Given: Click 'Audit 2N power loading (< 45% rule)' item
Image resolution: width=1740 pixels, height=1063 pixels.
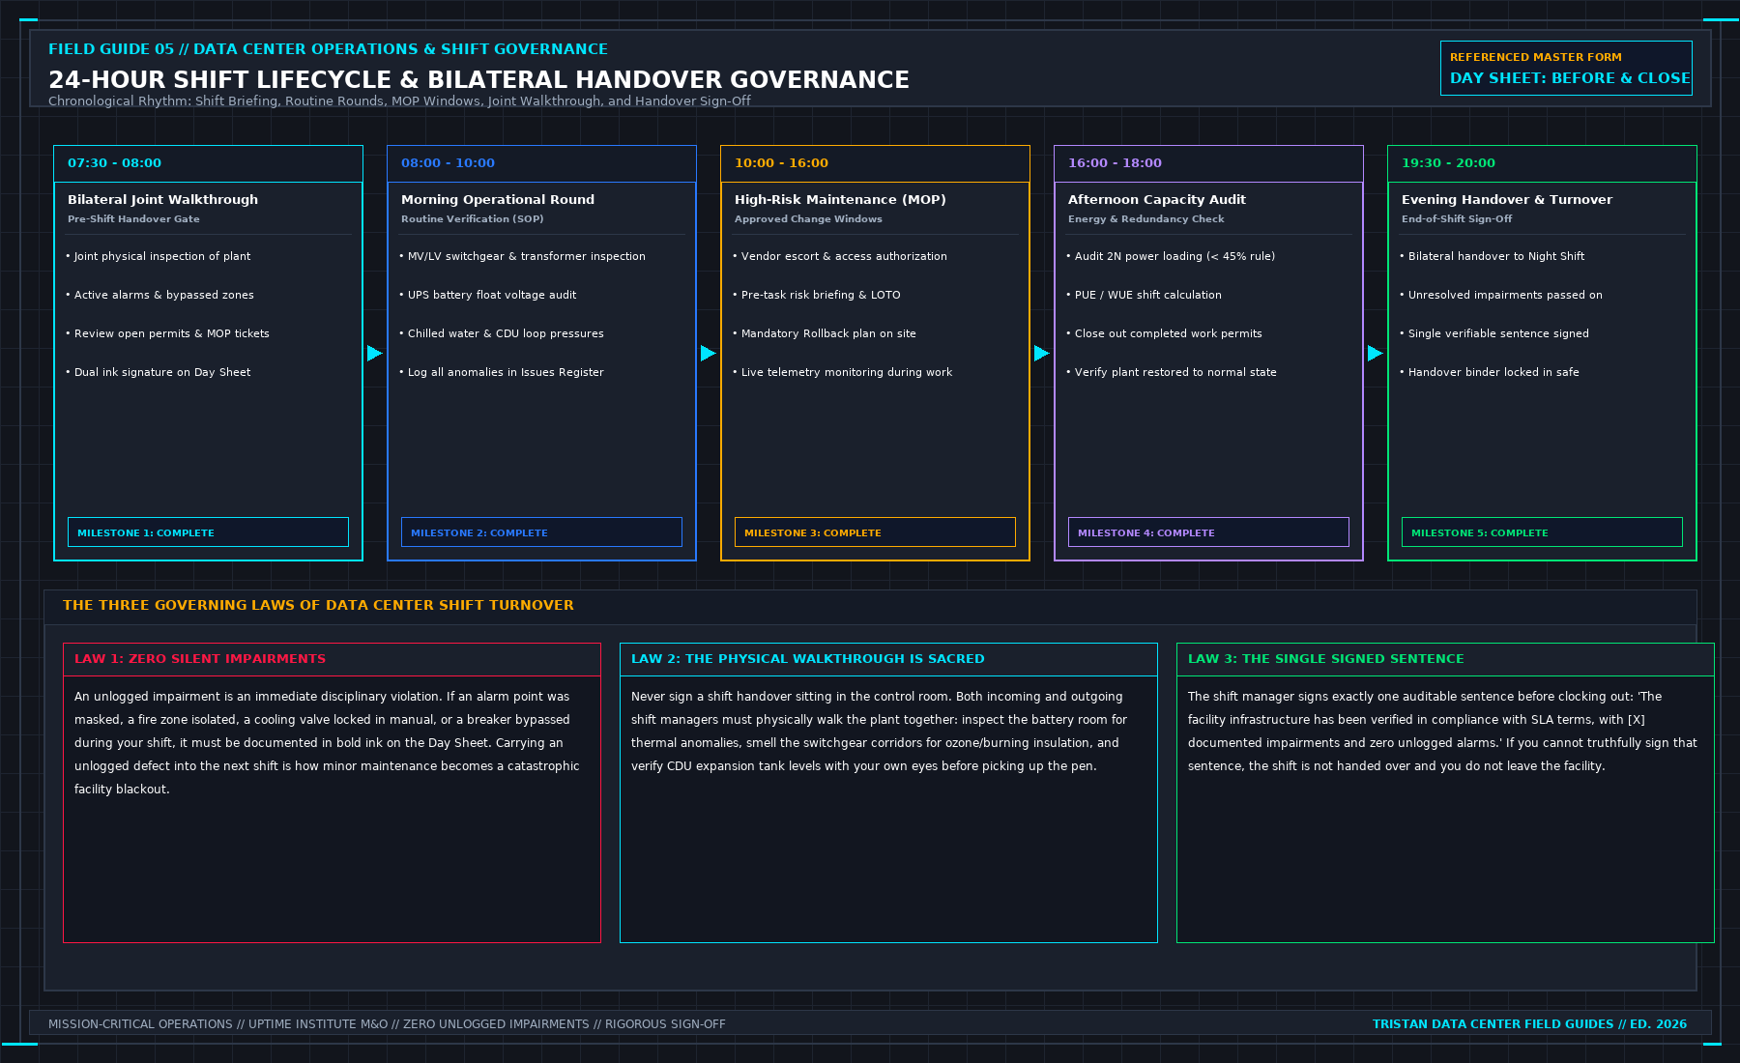Looking at the screenshot, I should tap(1171, 256).
